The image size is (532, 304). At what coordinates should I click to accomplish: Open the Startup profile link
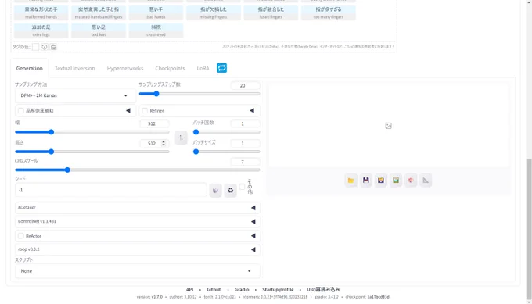278,290
